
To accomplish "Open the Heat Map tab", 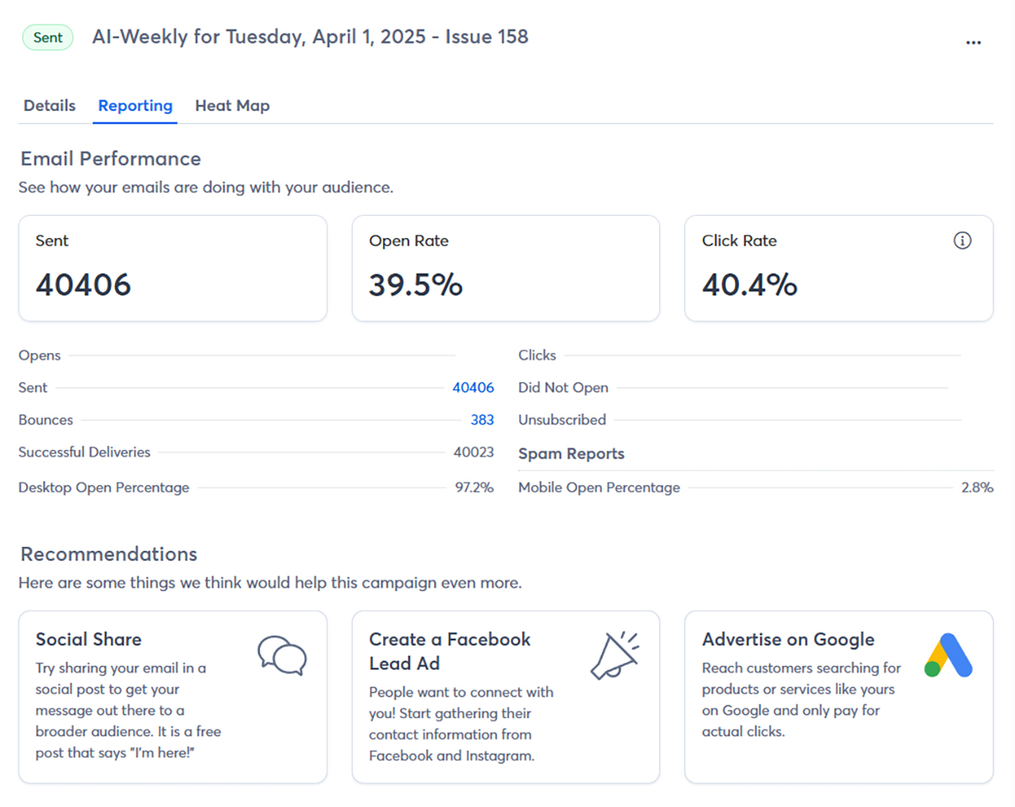I will (232, 106).
